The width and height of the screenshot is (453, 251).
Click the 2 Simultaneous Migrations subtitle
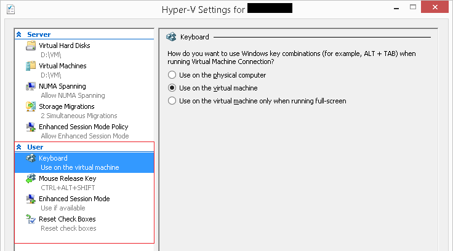click(79, 116)
